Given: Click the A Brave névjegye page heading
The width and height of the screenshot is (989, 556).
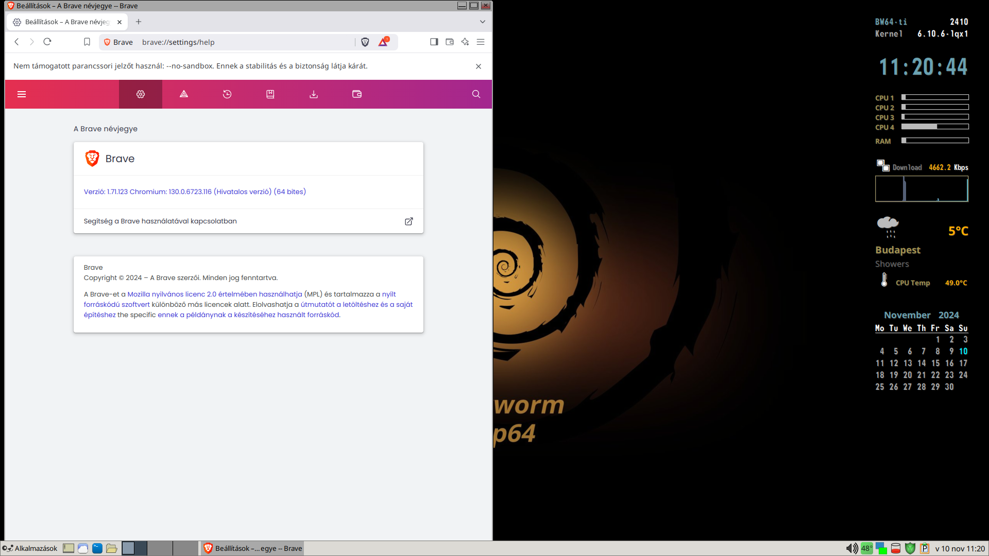Looking at the screenshot, I should (x=106, y=129).
